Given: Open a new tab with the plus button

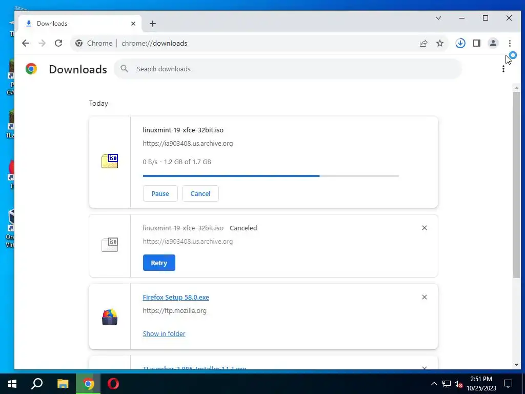Looking at the screenshot, I should click(x=153, y=24).
